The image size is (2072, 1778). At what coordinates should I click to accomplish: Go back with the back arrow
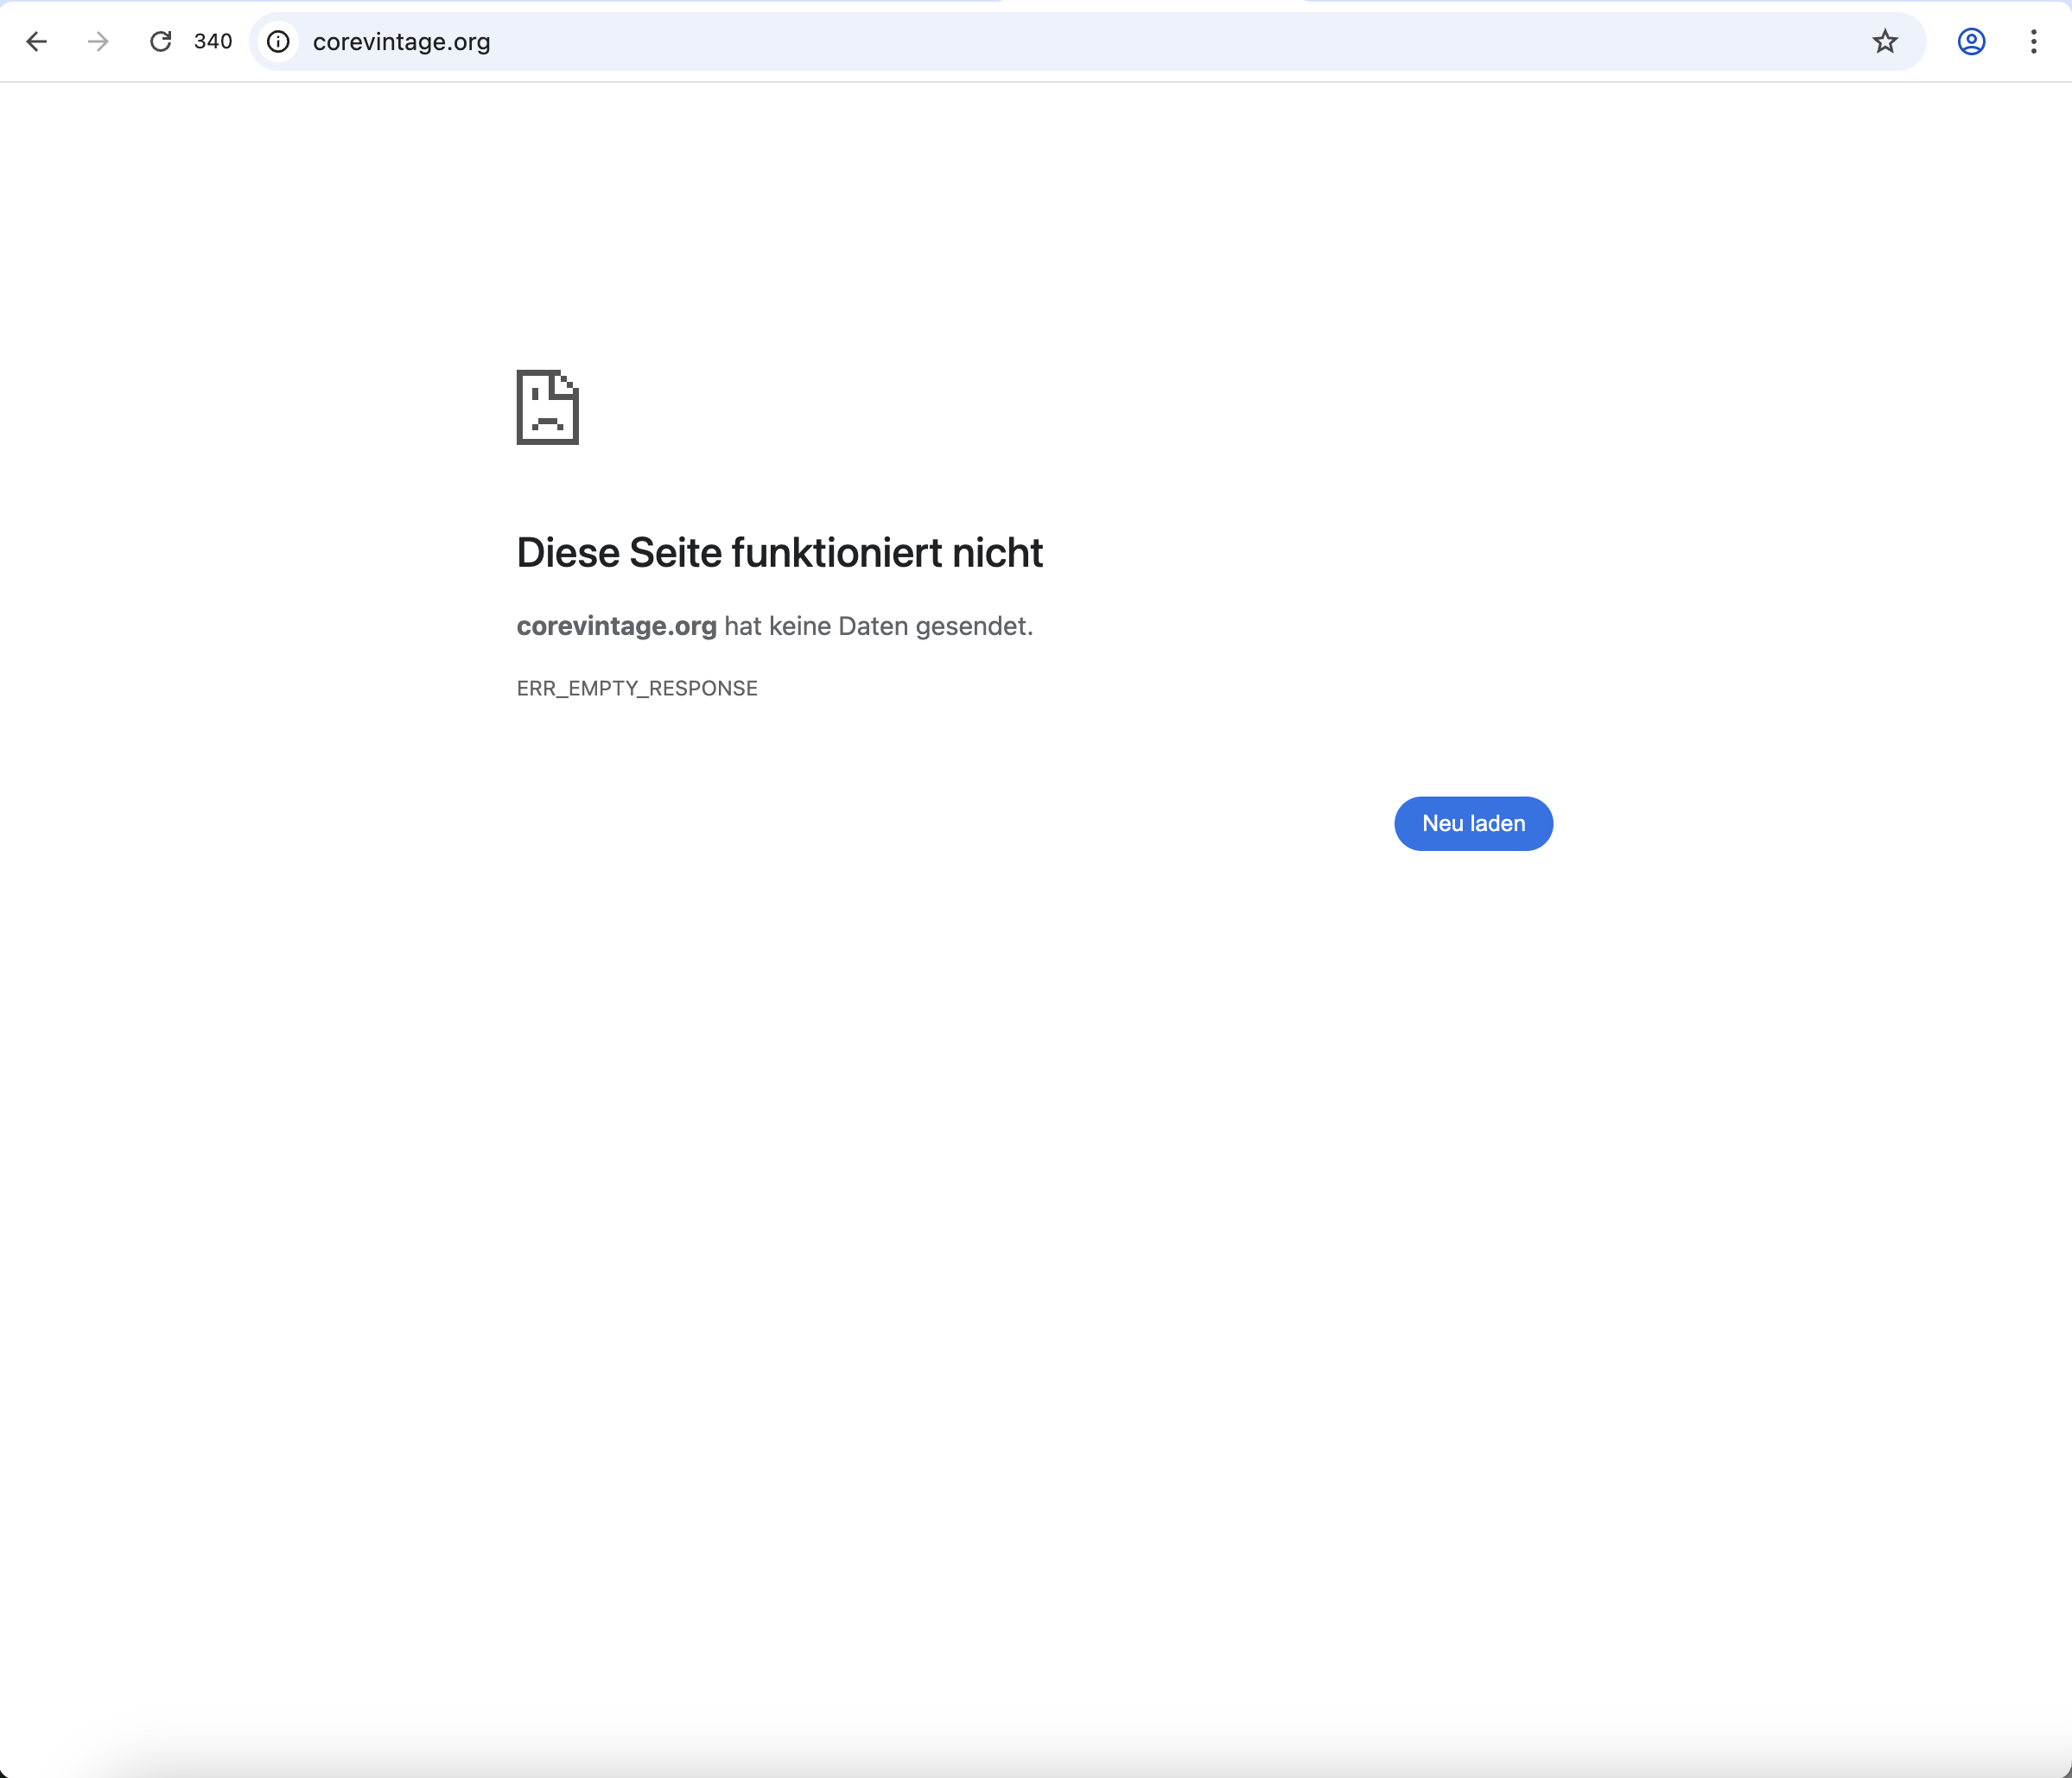coord(37,41)
